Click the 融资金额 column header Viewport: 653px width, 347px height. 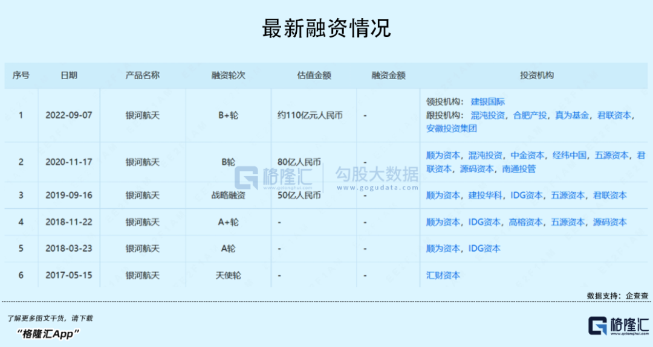[x=389, y=75]
